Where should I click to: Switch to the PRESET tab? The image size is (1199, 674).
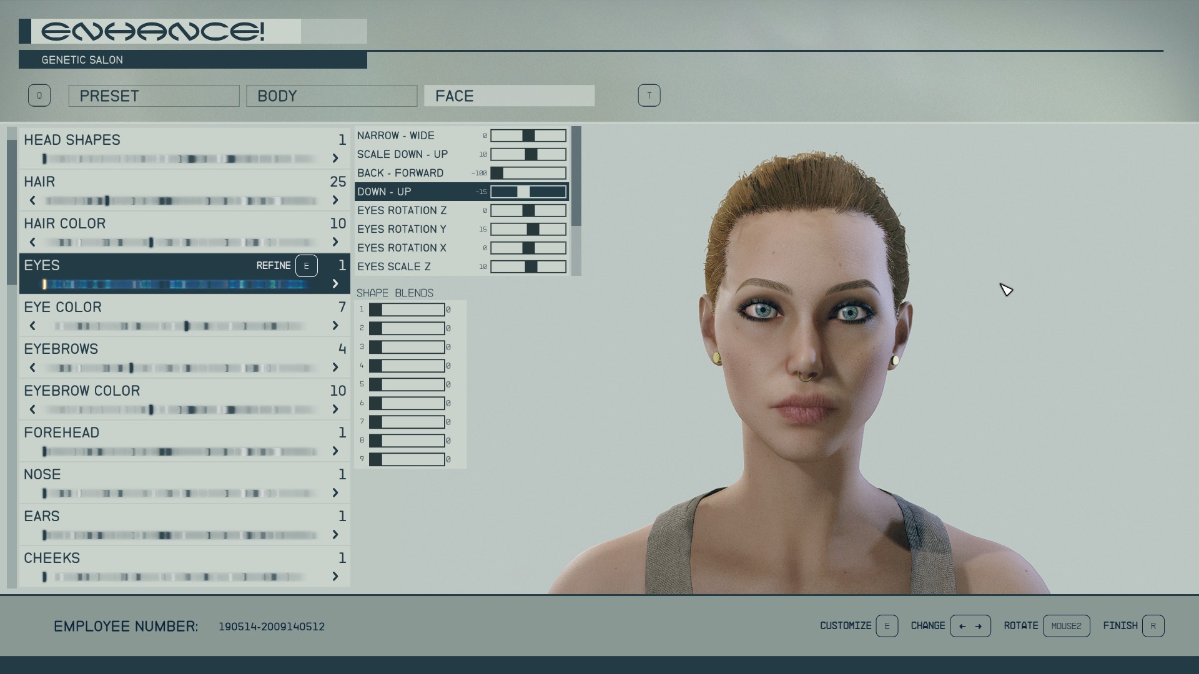[154, 96]
